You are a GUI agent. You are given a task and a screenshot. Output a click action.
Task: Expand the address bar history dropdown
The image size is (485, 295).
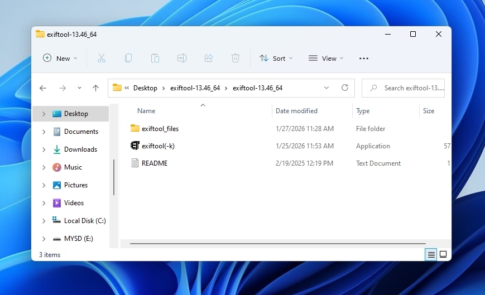[326, 88]
